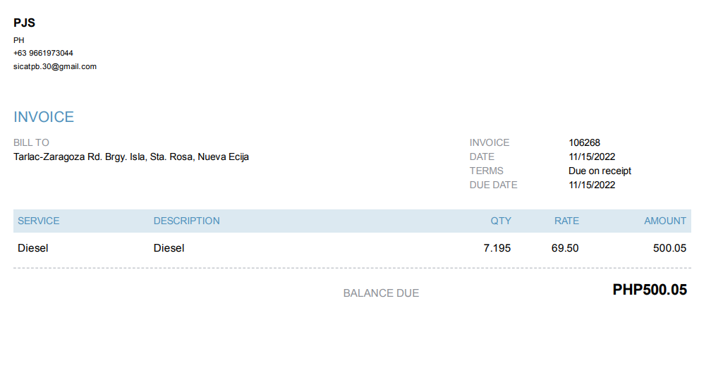Click the AMOUNT column header
Viewport: 711px width, 368px height.
point(664,221)
